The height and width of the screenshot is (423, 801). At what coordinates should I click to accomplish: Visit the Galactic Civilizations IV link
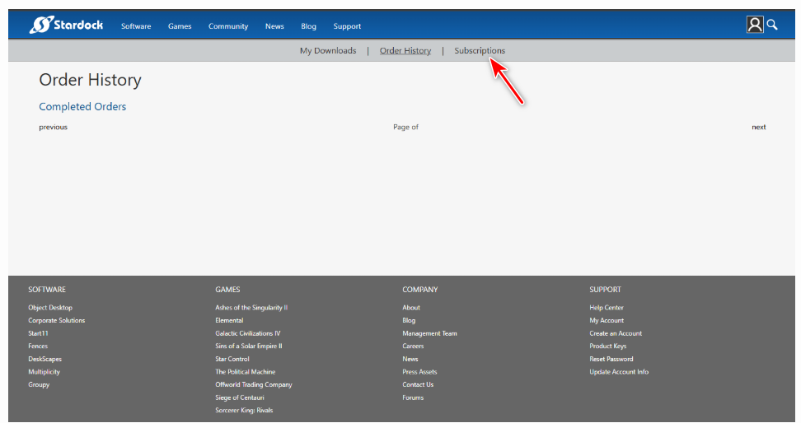(247, 333)
